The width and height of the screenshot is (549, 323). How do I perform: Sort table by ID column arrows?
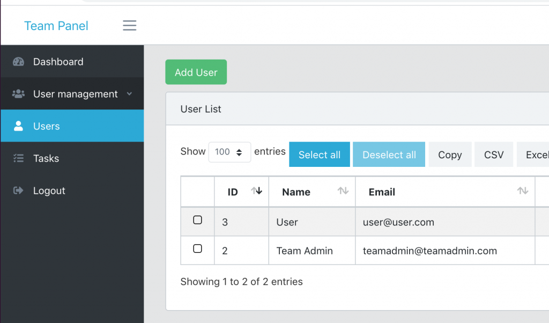pos(256,191)
